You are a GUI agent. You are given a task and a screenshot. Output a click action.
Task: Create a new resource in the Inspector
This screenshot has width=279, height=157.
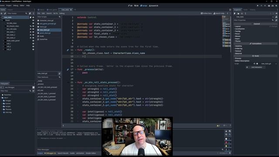(x=235, y=14)
